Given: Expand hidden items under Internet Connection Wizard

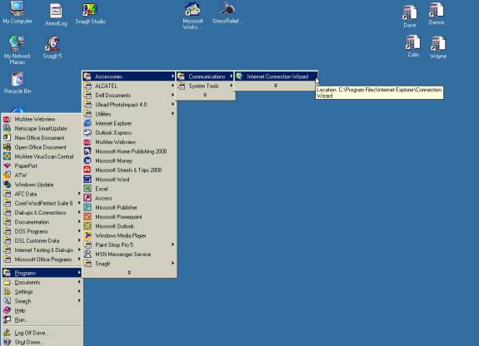Looking at the screenshot, I should coord(276,86).
